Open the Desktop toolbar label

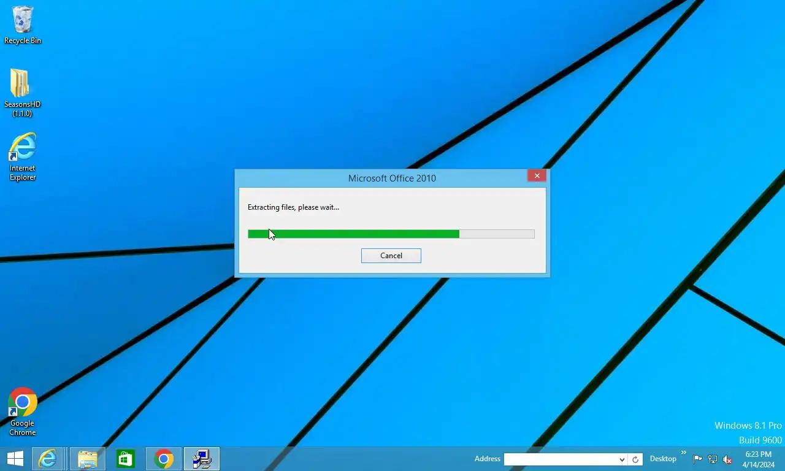(x=663, y=459)
